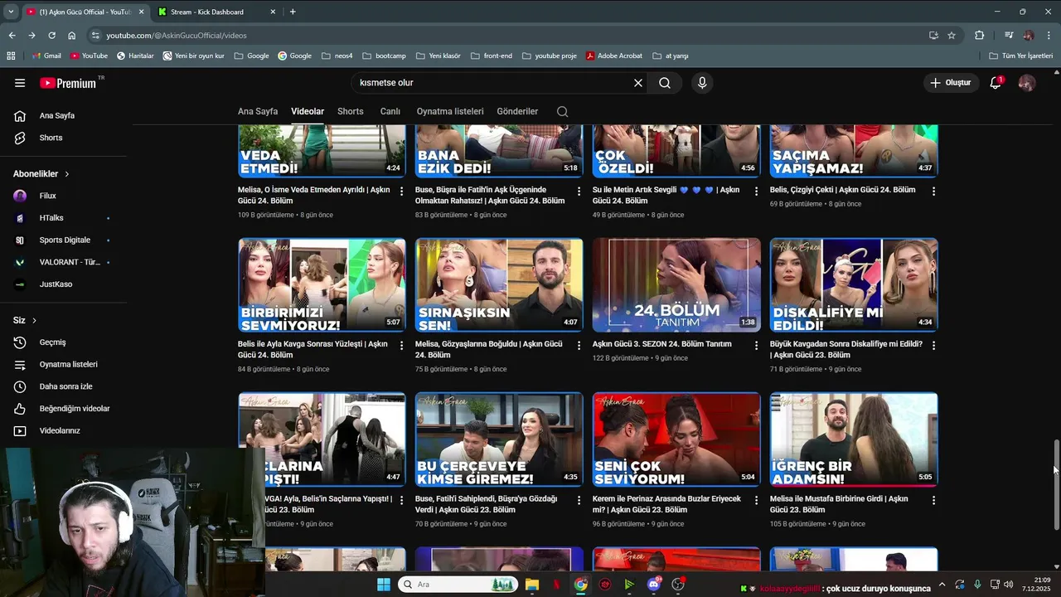The width and height of the screenshot is (1061, 597).
Task: Open volume control in system tray
Action: pos(1010,585)
